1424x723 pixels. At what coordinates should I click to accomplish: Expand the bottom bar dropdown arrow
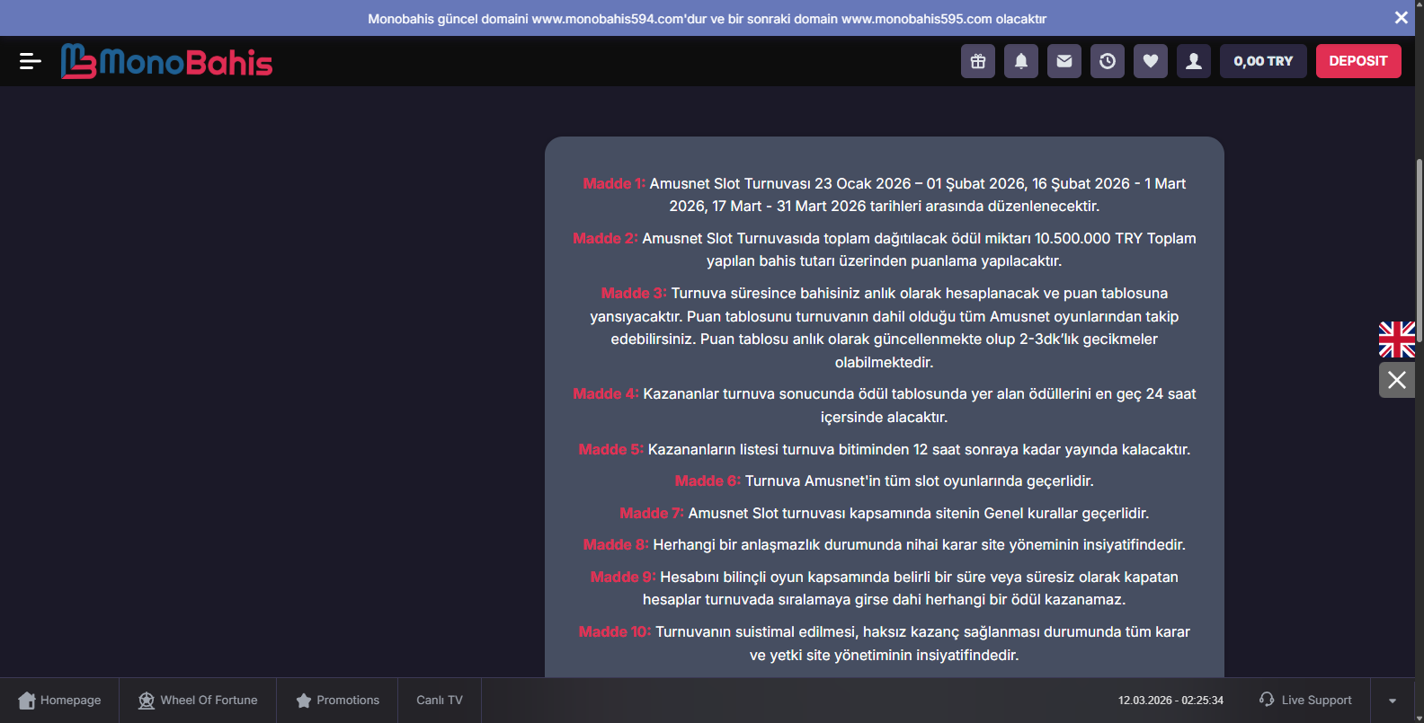point(1393,701)
